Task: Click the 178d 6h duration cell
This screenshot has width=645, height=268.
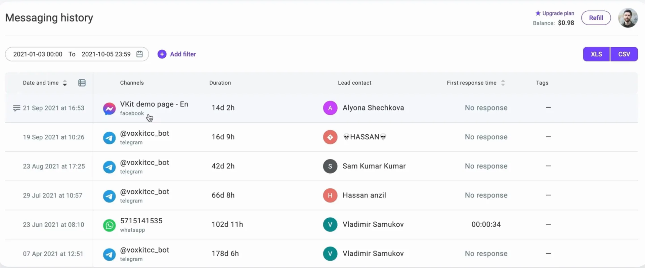Action: (225, 254)
